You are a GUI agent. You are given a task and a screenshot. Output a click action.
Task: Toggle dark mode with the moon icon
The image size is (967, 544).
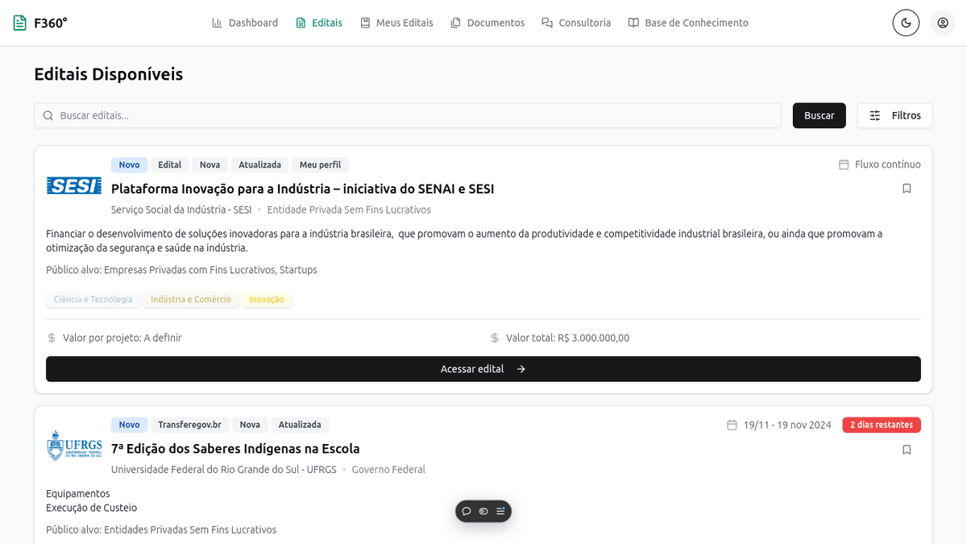(x=906, y=23)
